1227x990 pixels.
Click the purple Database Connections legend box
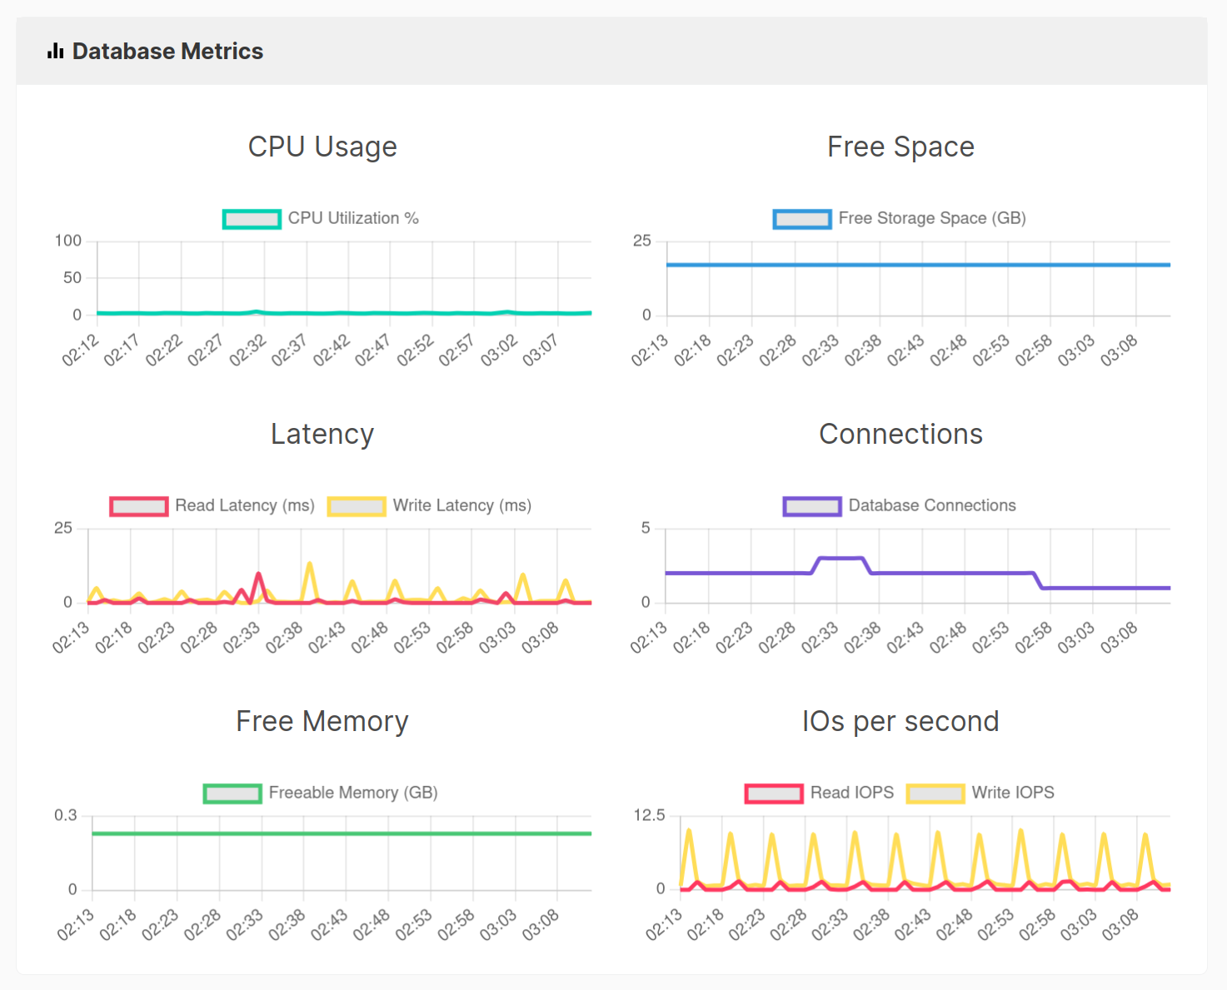click(x=811, y=506)
